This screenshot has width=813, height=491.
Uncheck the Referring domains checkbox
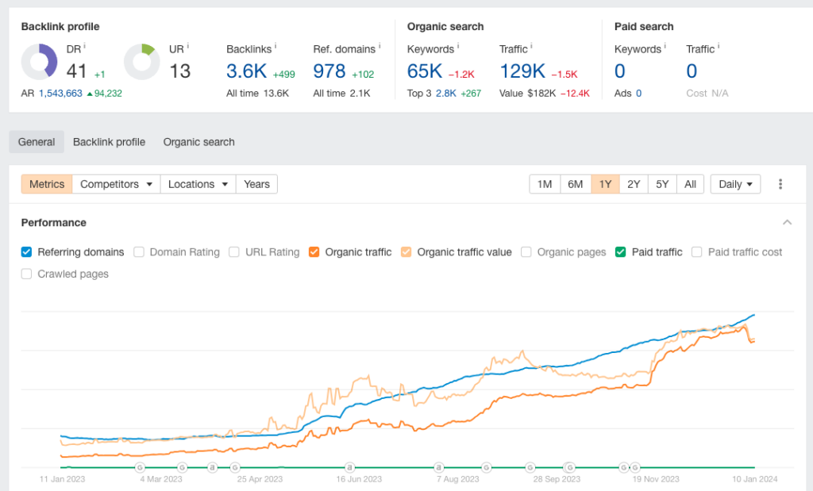[27, 252]
